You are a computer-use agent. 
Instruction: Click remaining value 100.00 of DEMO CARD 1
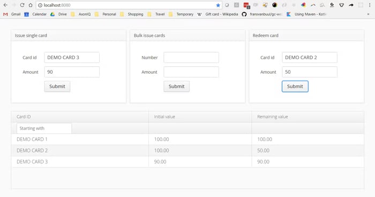pyautogui.click(x=265, y=139)
